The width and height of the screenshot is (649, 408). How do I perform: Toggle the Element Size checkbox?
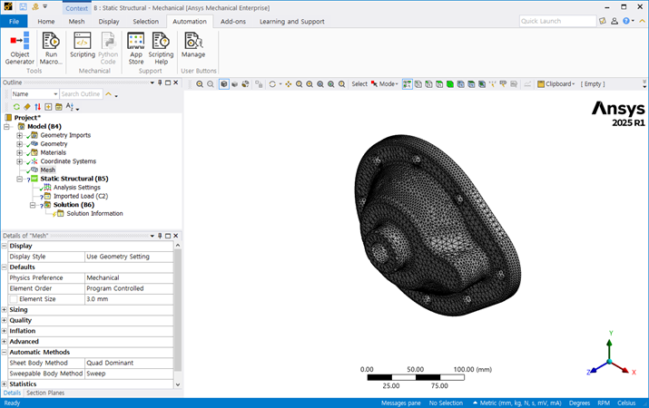click(14, 299)
